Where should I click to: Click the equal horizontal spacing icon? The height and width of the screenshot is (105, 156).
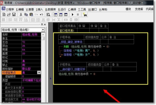point(54,20)
